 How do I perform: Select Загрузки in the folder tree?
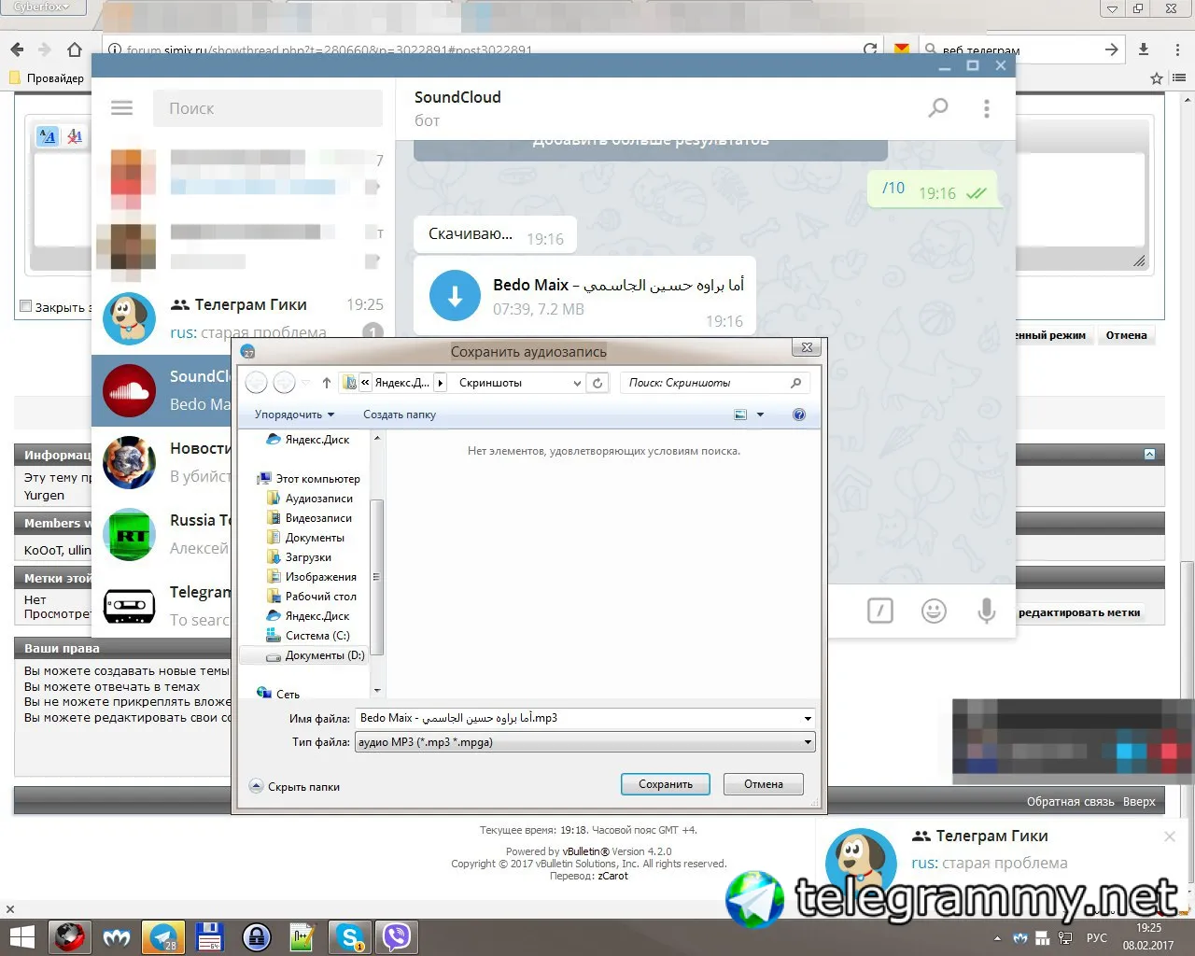(x=308, y=557)
